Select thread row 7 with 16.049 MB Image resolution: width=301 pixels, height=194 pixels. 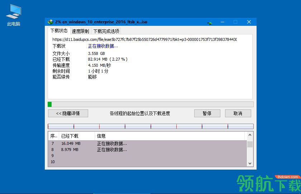click(x=147, y=143)
